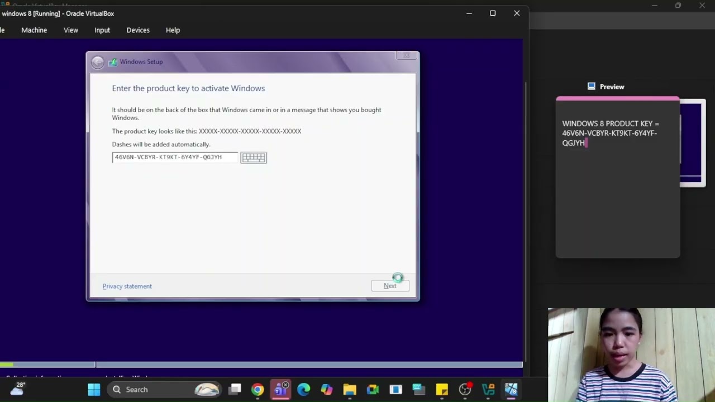Minimize the VirtualBox VM window
The width and height of the screenshot is (715, 402).
coord(469,13)
